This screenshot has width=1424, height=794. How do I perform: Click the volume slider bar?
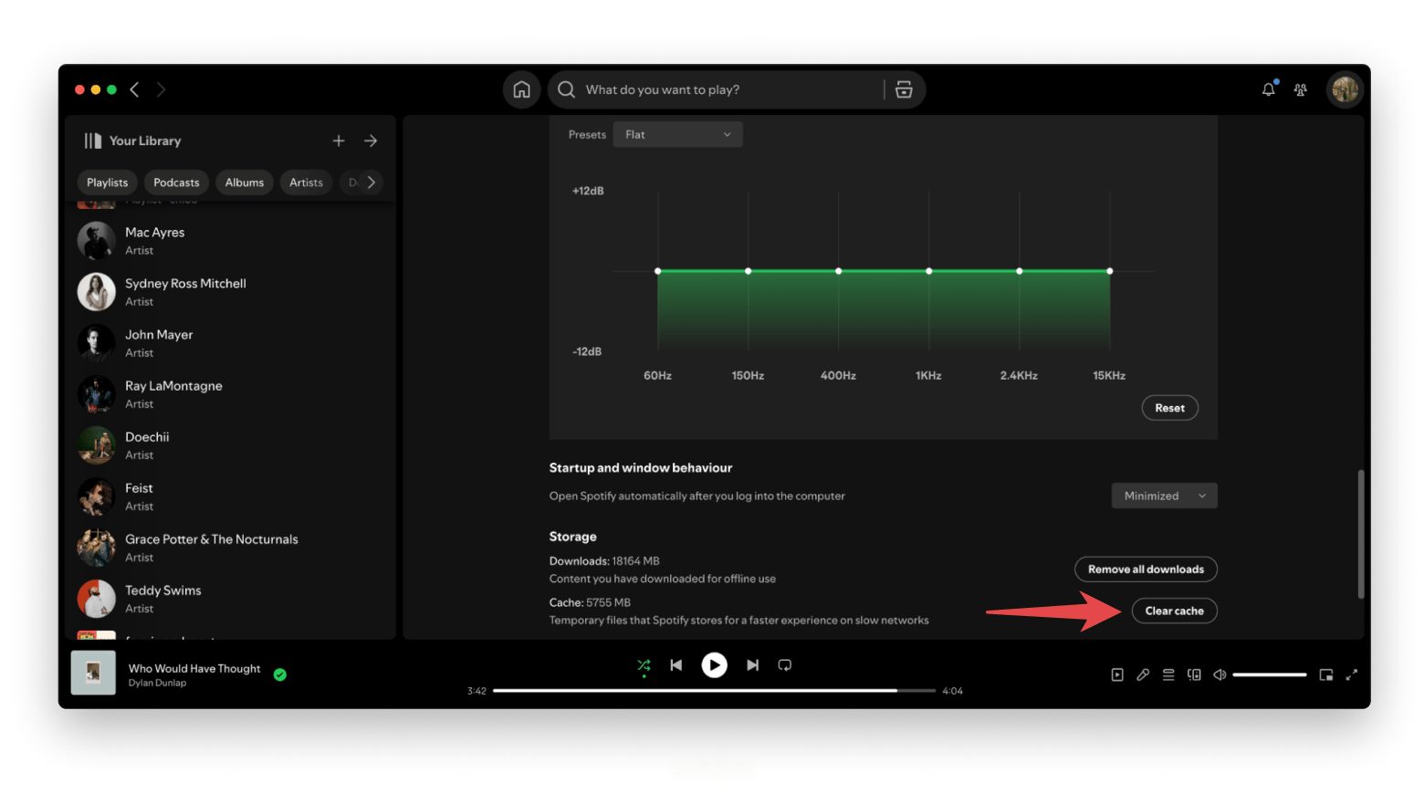point(1269,675)
